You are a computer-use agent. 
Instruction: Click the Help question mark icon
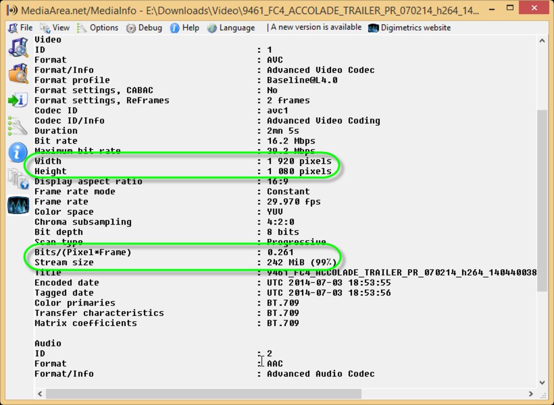(174, 28)
